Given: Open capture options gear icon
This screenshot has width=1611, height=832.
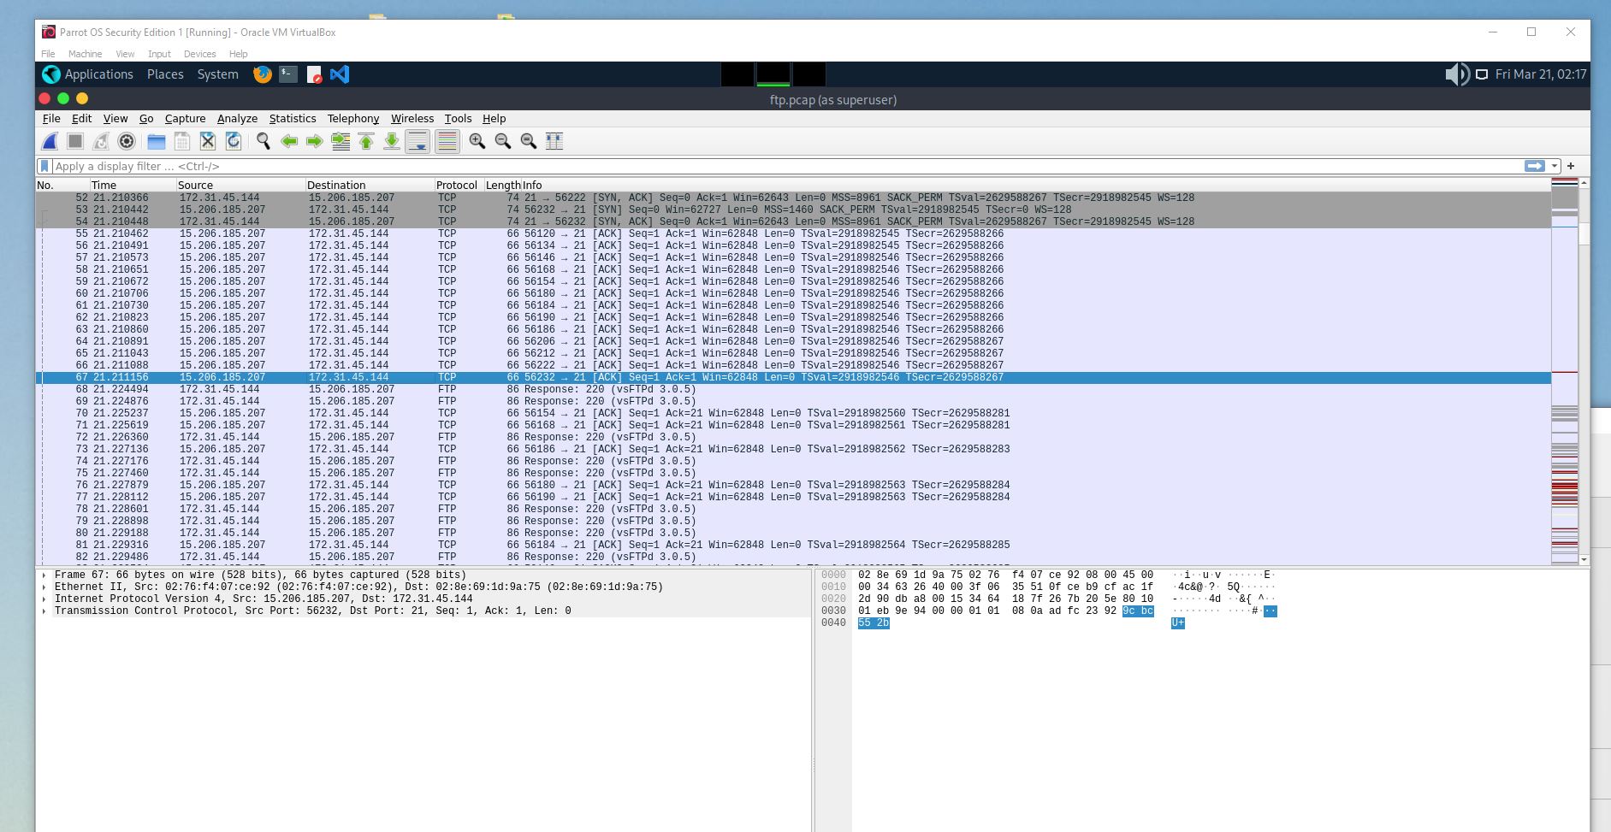Looking at the screenshot, I should tap(127, 141).
